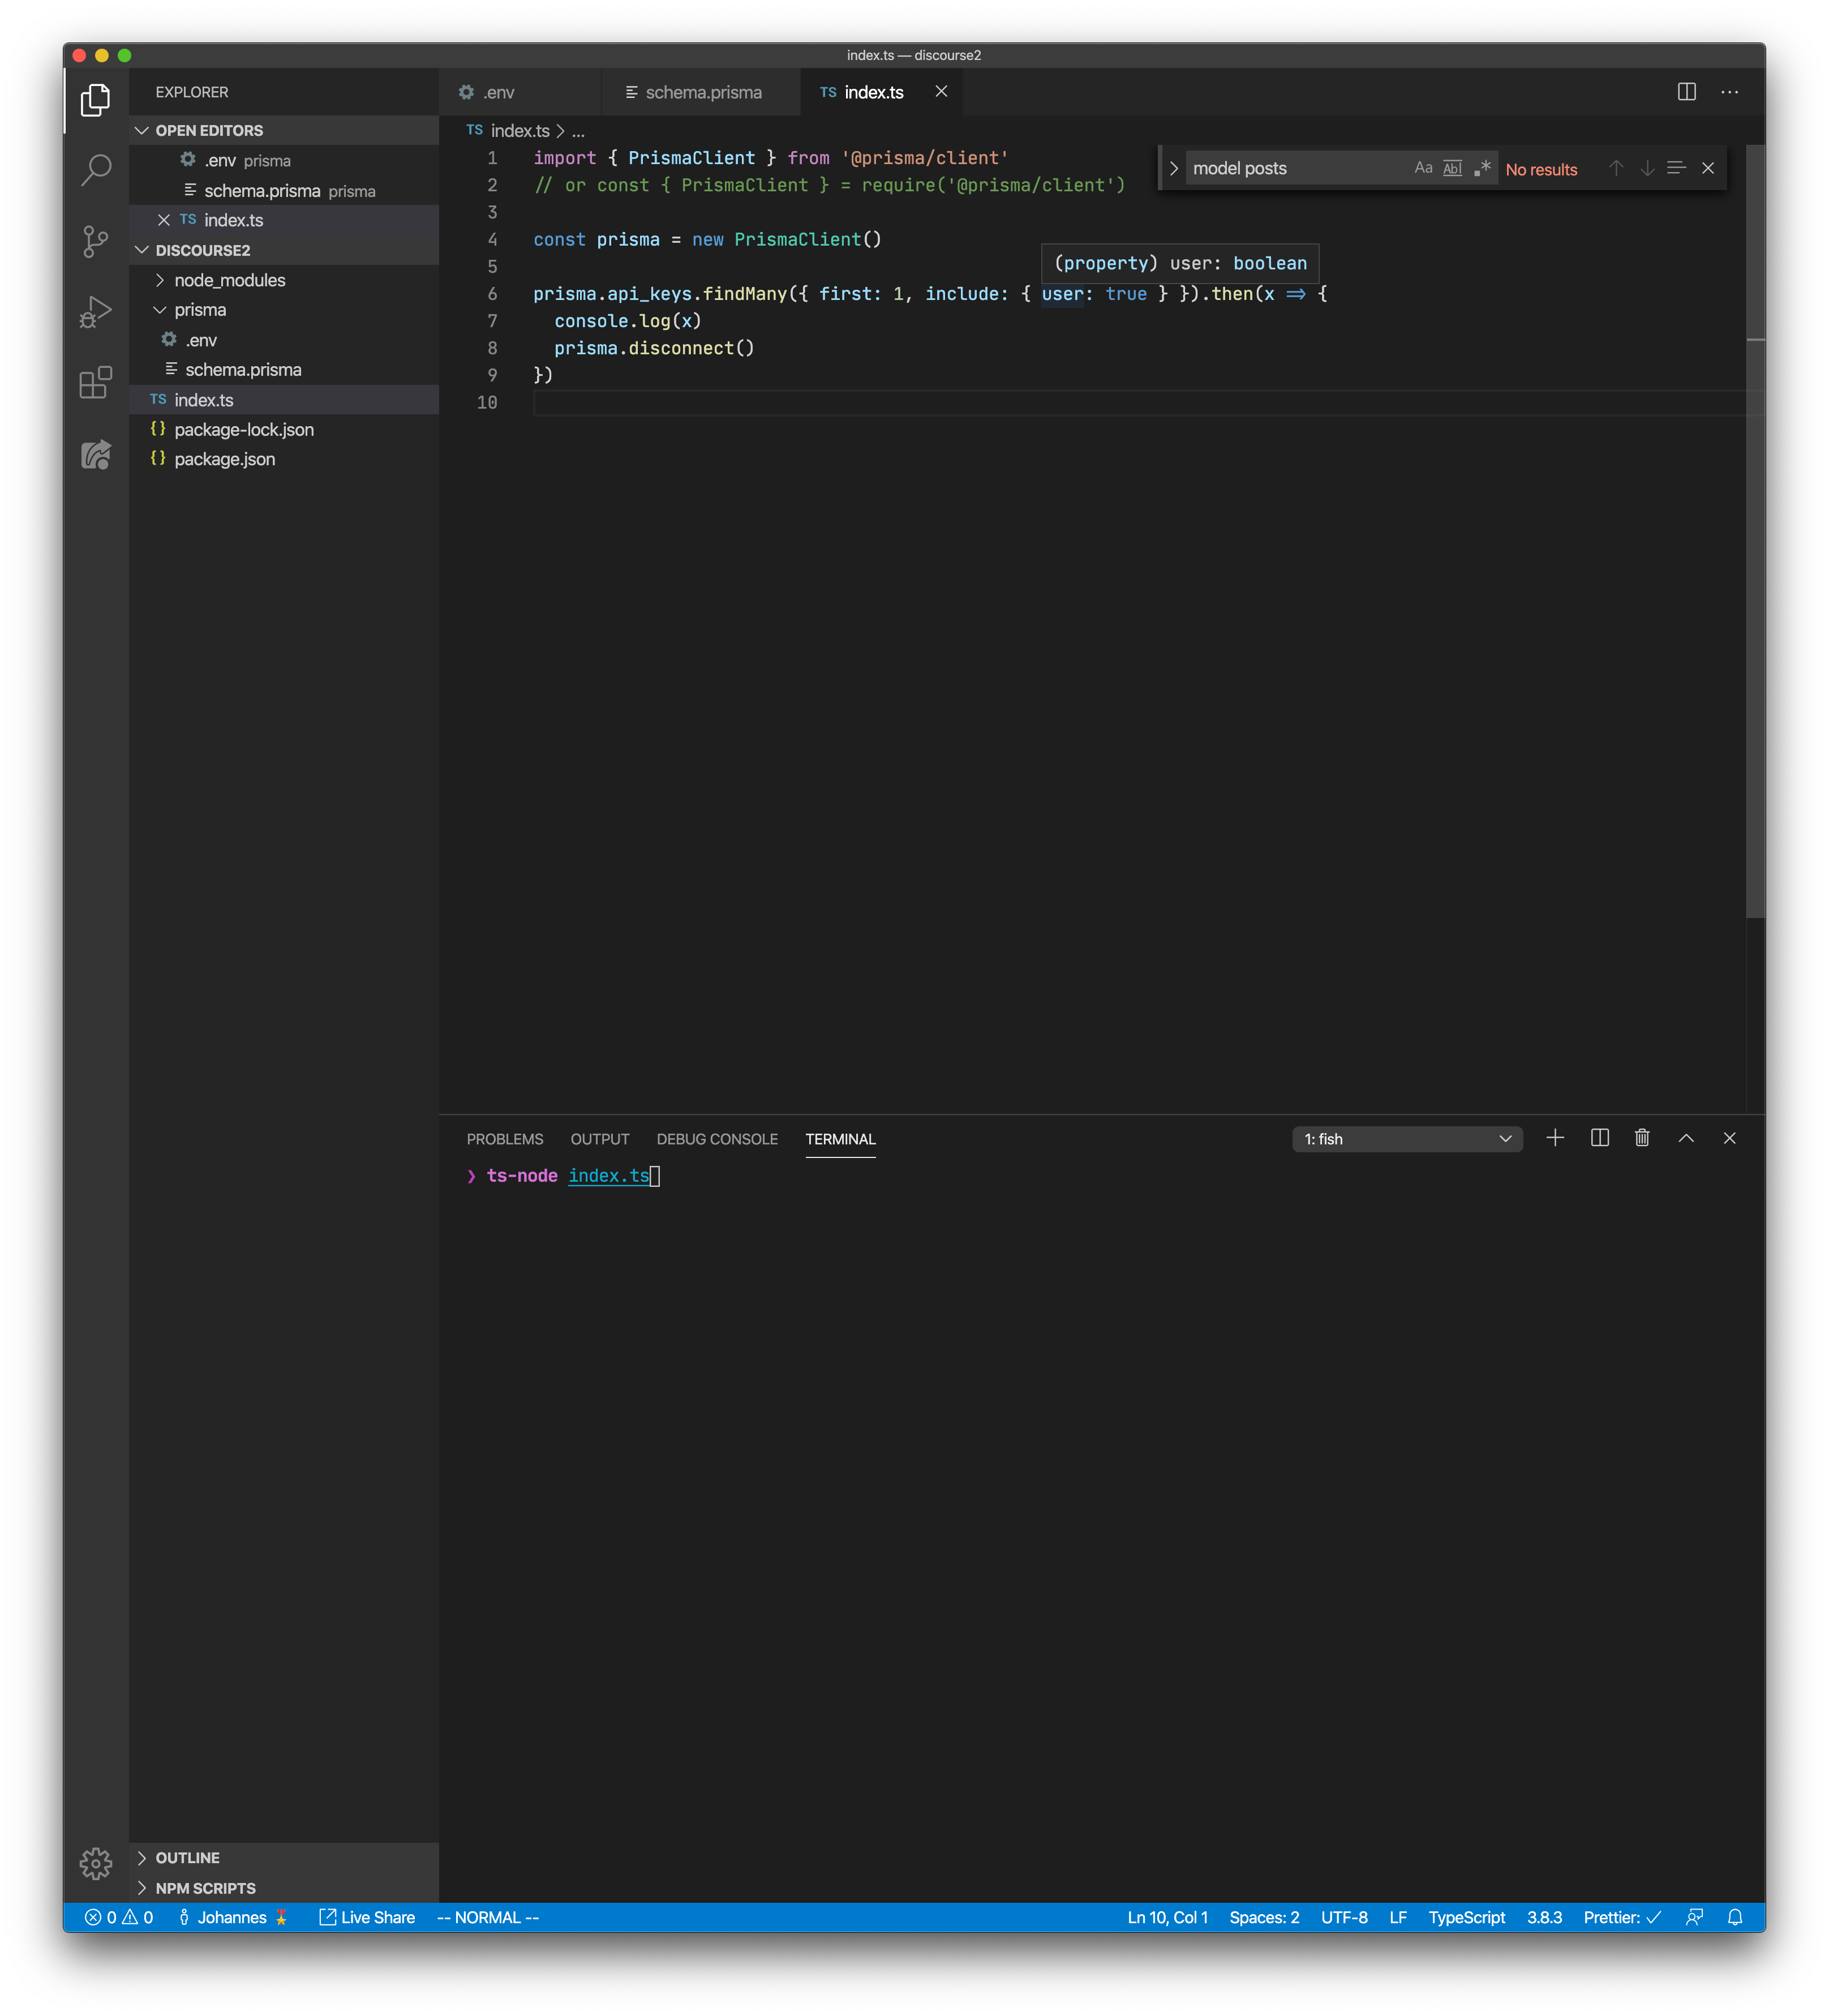This screenshot has height=2016, width=1829.
Task: Open the Run and Debug view
Action: pos(96,311)
